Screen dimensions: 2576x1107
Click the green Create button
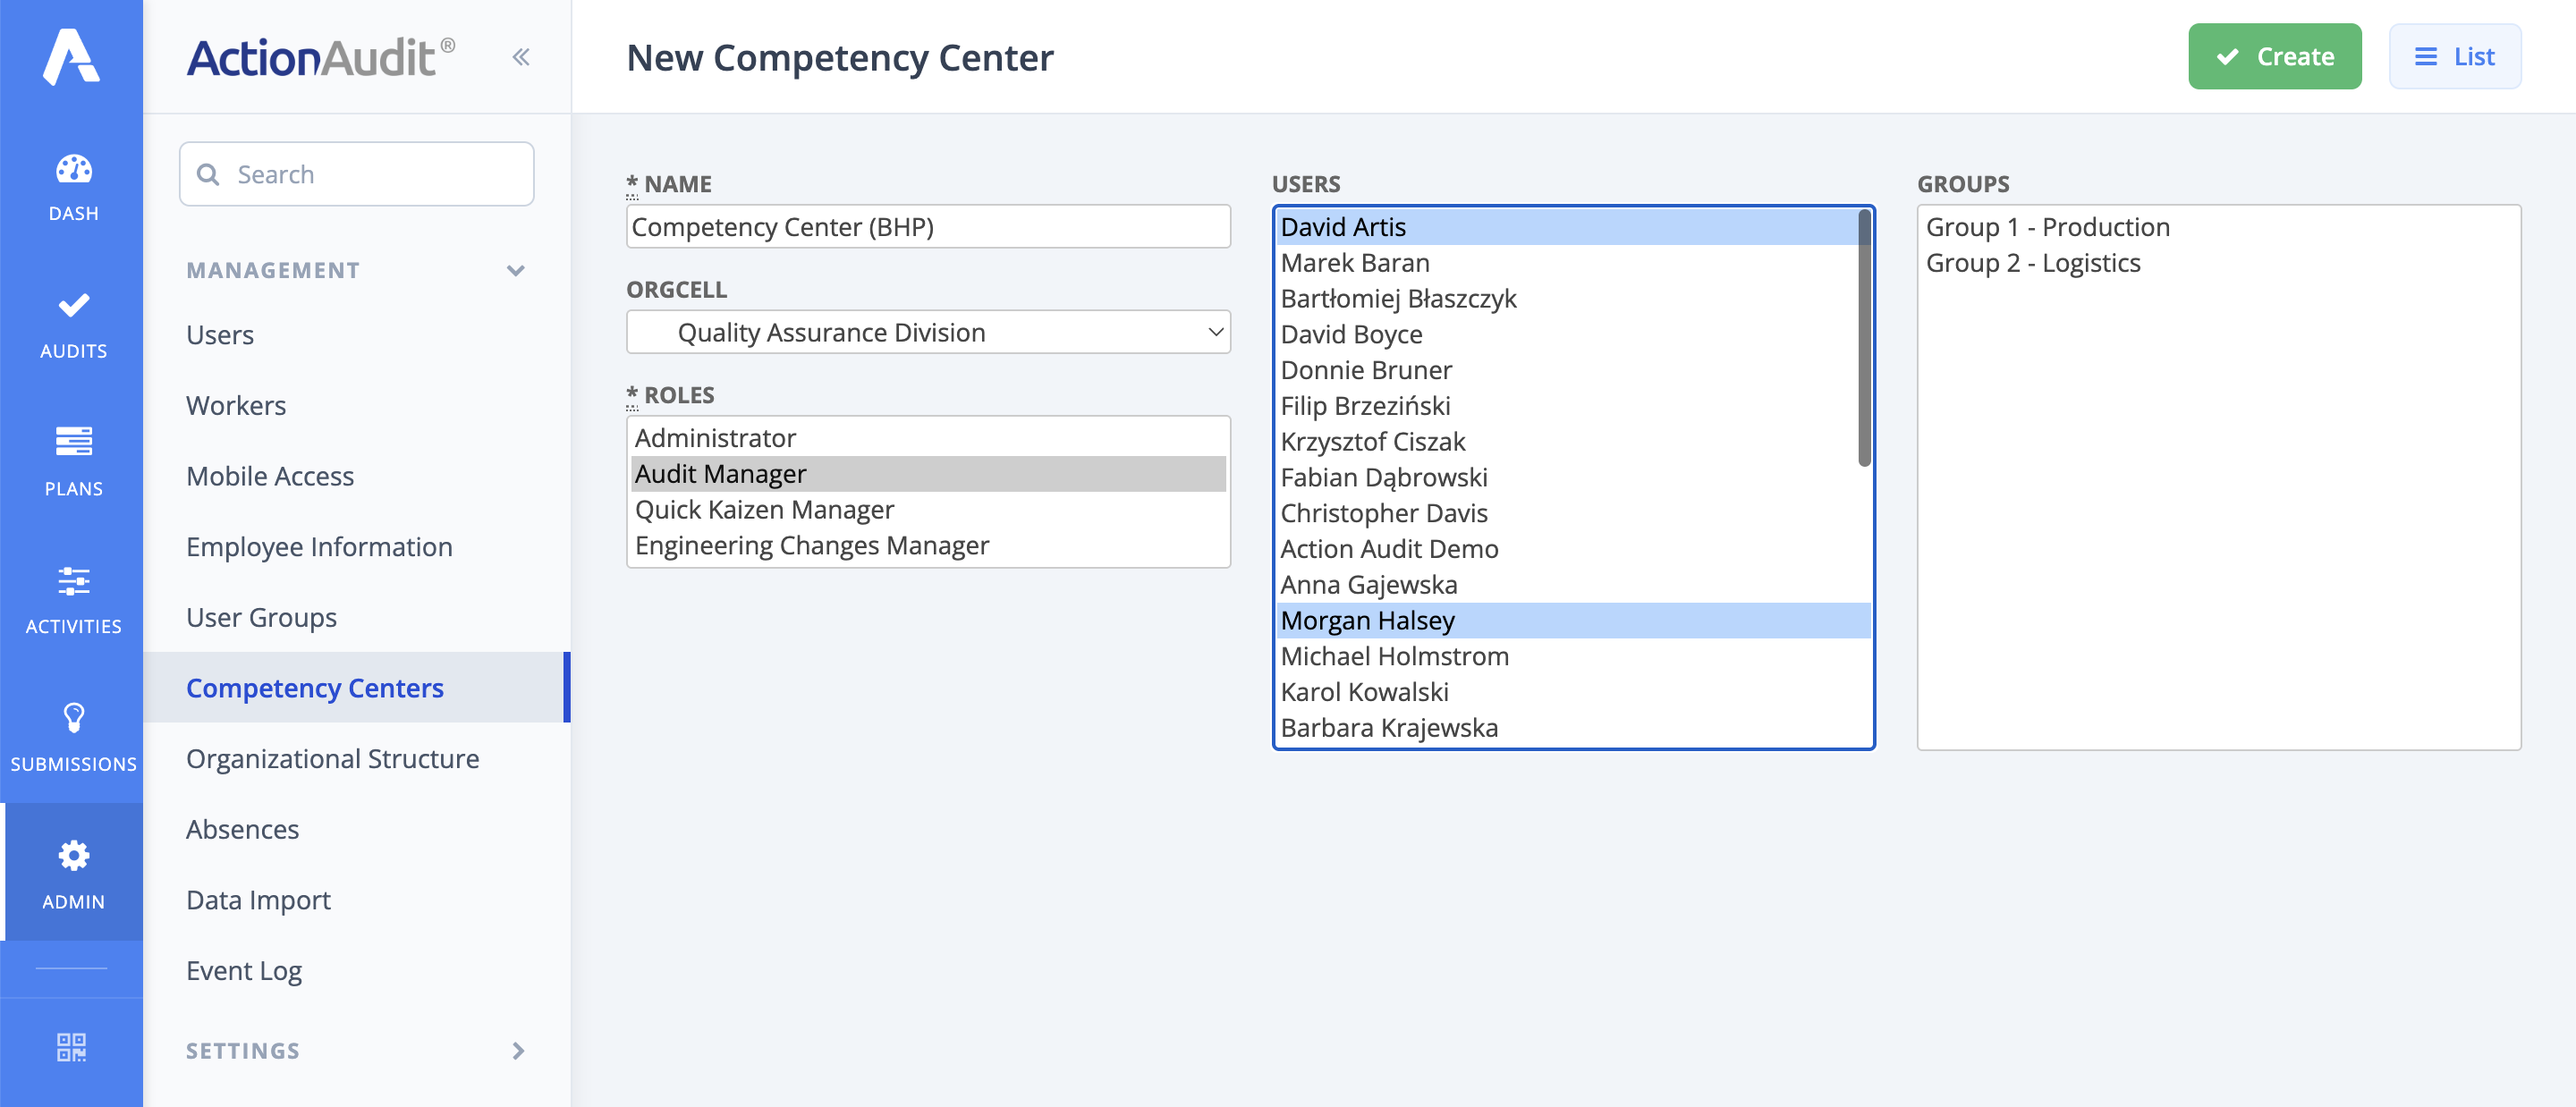(2273, 57)
